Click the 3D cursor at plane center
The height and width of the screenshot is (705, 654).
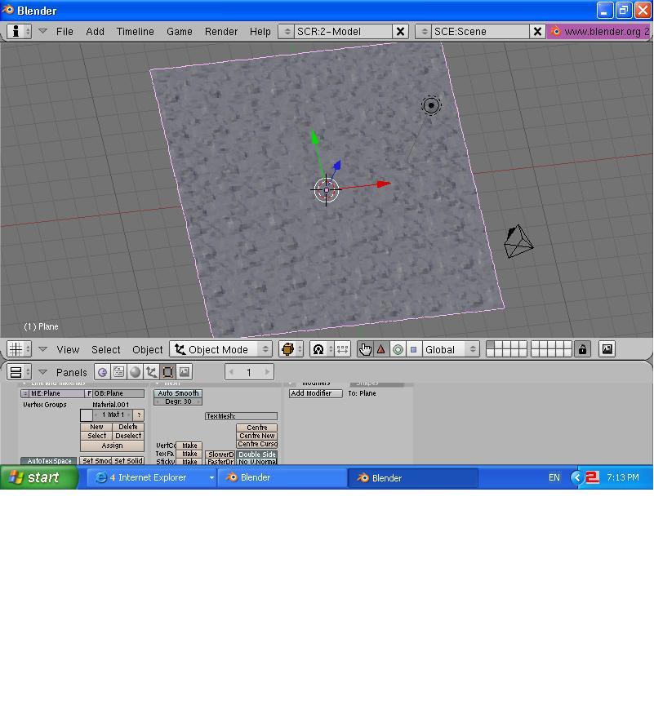327,190
